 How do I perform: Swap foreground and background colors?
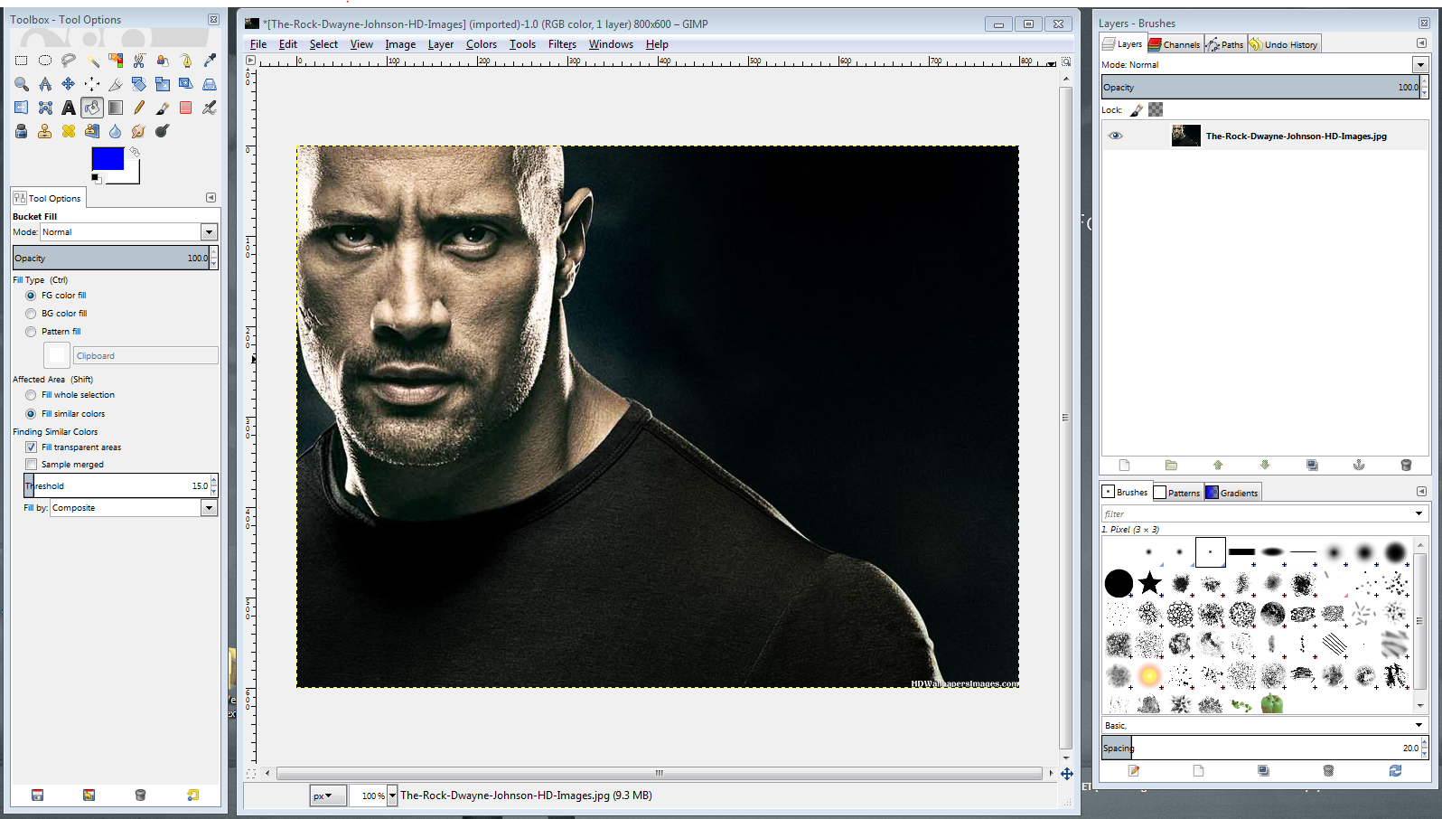click(x=135, y=152)
